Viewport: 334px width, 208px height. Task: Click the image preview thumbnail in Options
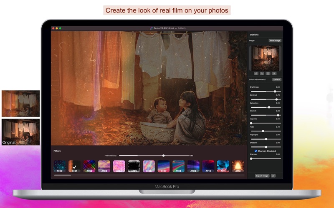click(265, 58)
